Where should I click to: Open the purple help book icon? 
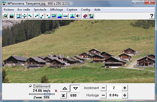point(85,16)
